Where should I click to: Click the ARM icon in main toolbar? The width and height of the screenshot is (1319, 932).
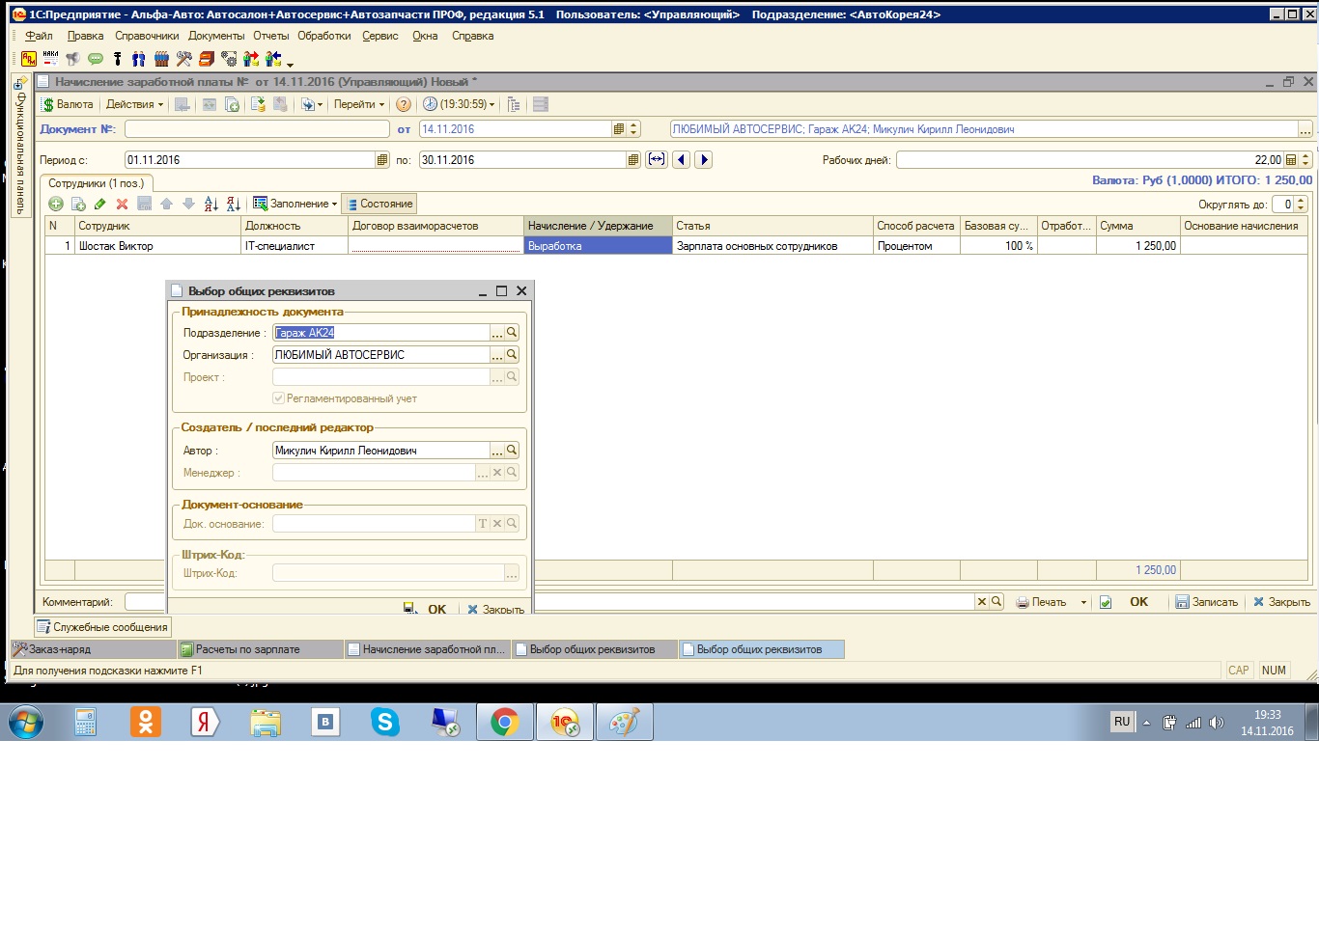[29, 59]
